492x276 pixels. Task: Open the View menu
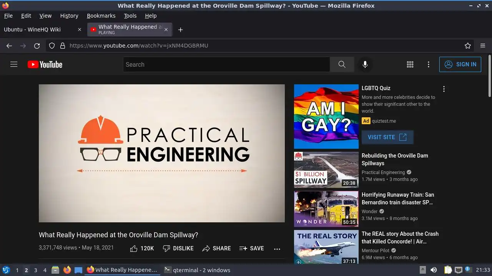tap(45, 16)
